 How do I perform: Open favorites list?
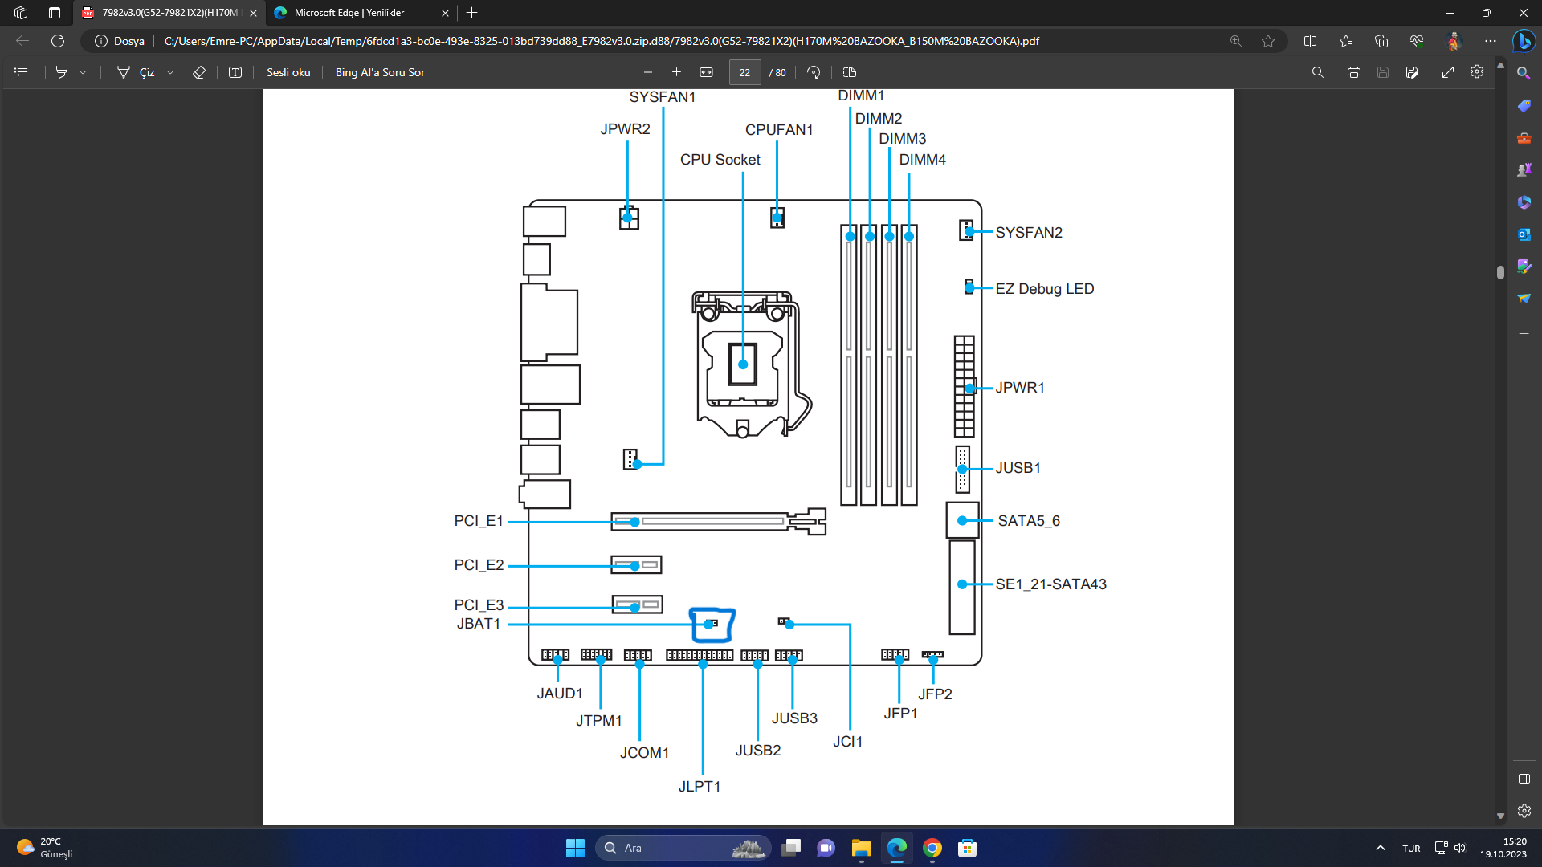point(1346,41)
